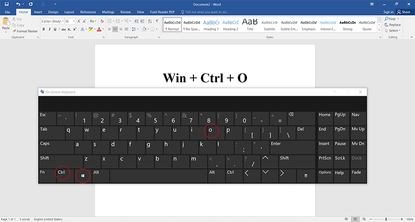The height and width of the screenshot is (222, 415).
Task: Toggle ScrLk key on On-Screen Keyboard
Action: pos(341,161)
